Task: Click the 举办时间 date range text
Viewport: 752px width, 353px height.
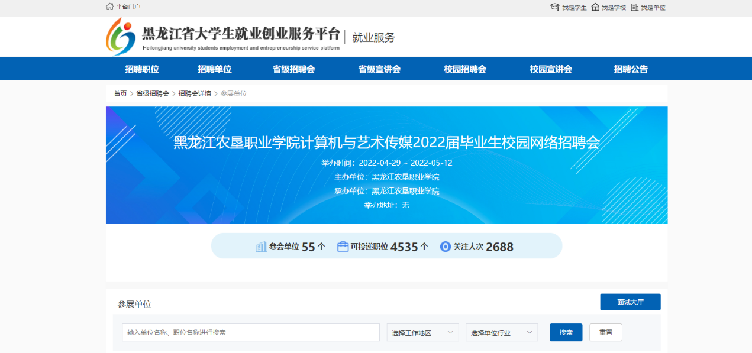Action: tap(387, 163)
